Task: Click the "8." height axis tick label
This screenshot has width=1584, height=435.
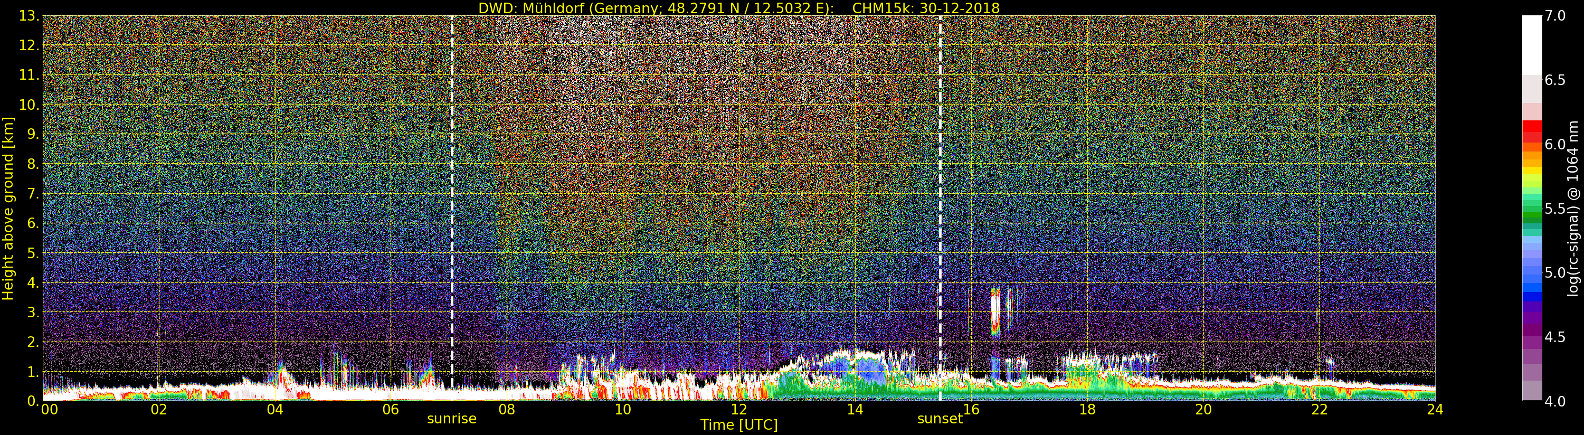Action: point(33,164)
